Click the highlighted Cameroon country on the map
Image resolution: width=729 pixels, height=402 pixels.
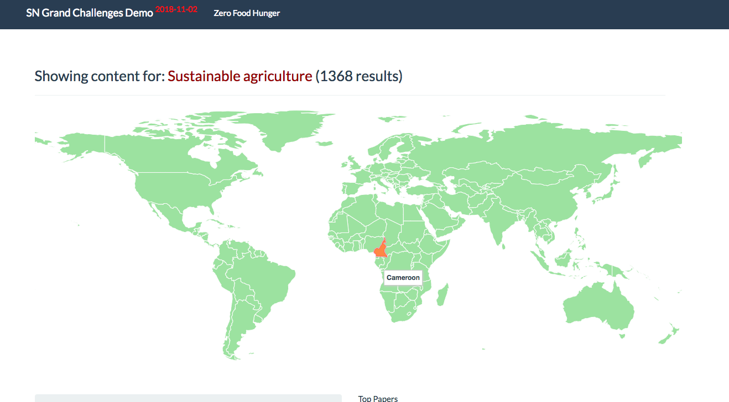381,250
